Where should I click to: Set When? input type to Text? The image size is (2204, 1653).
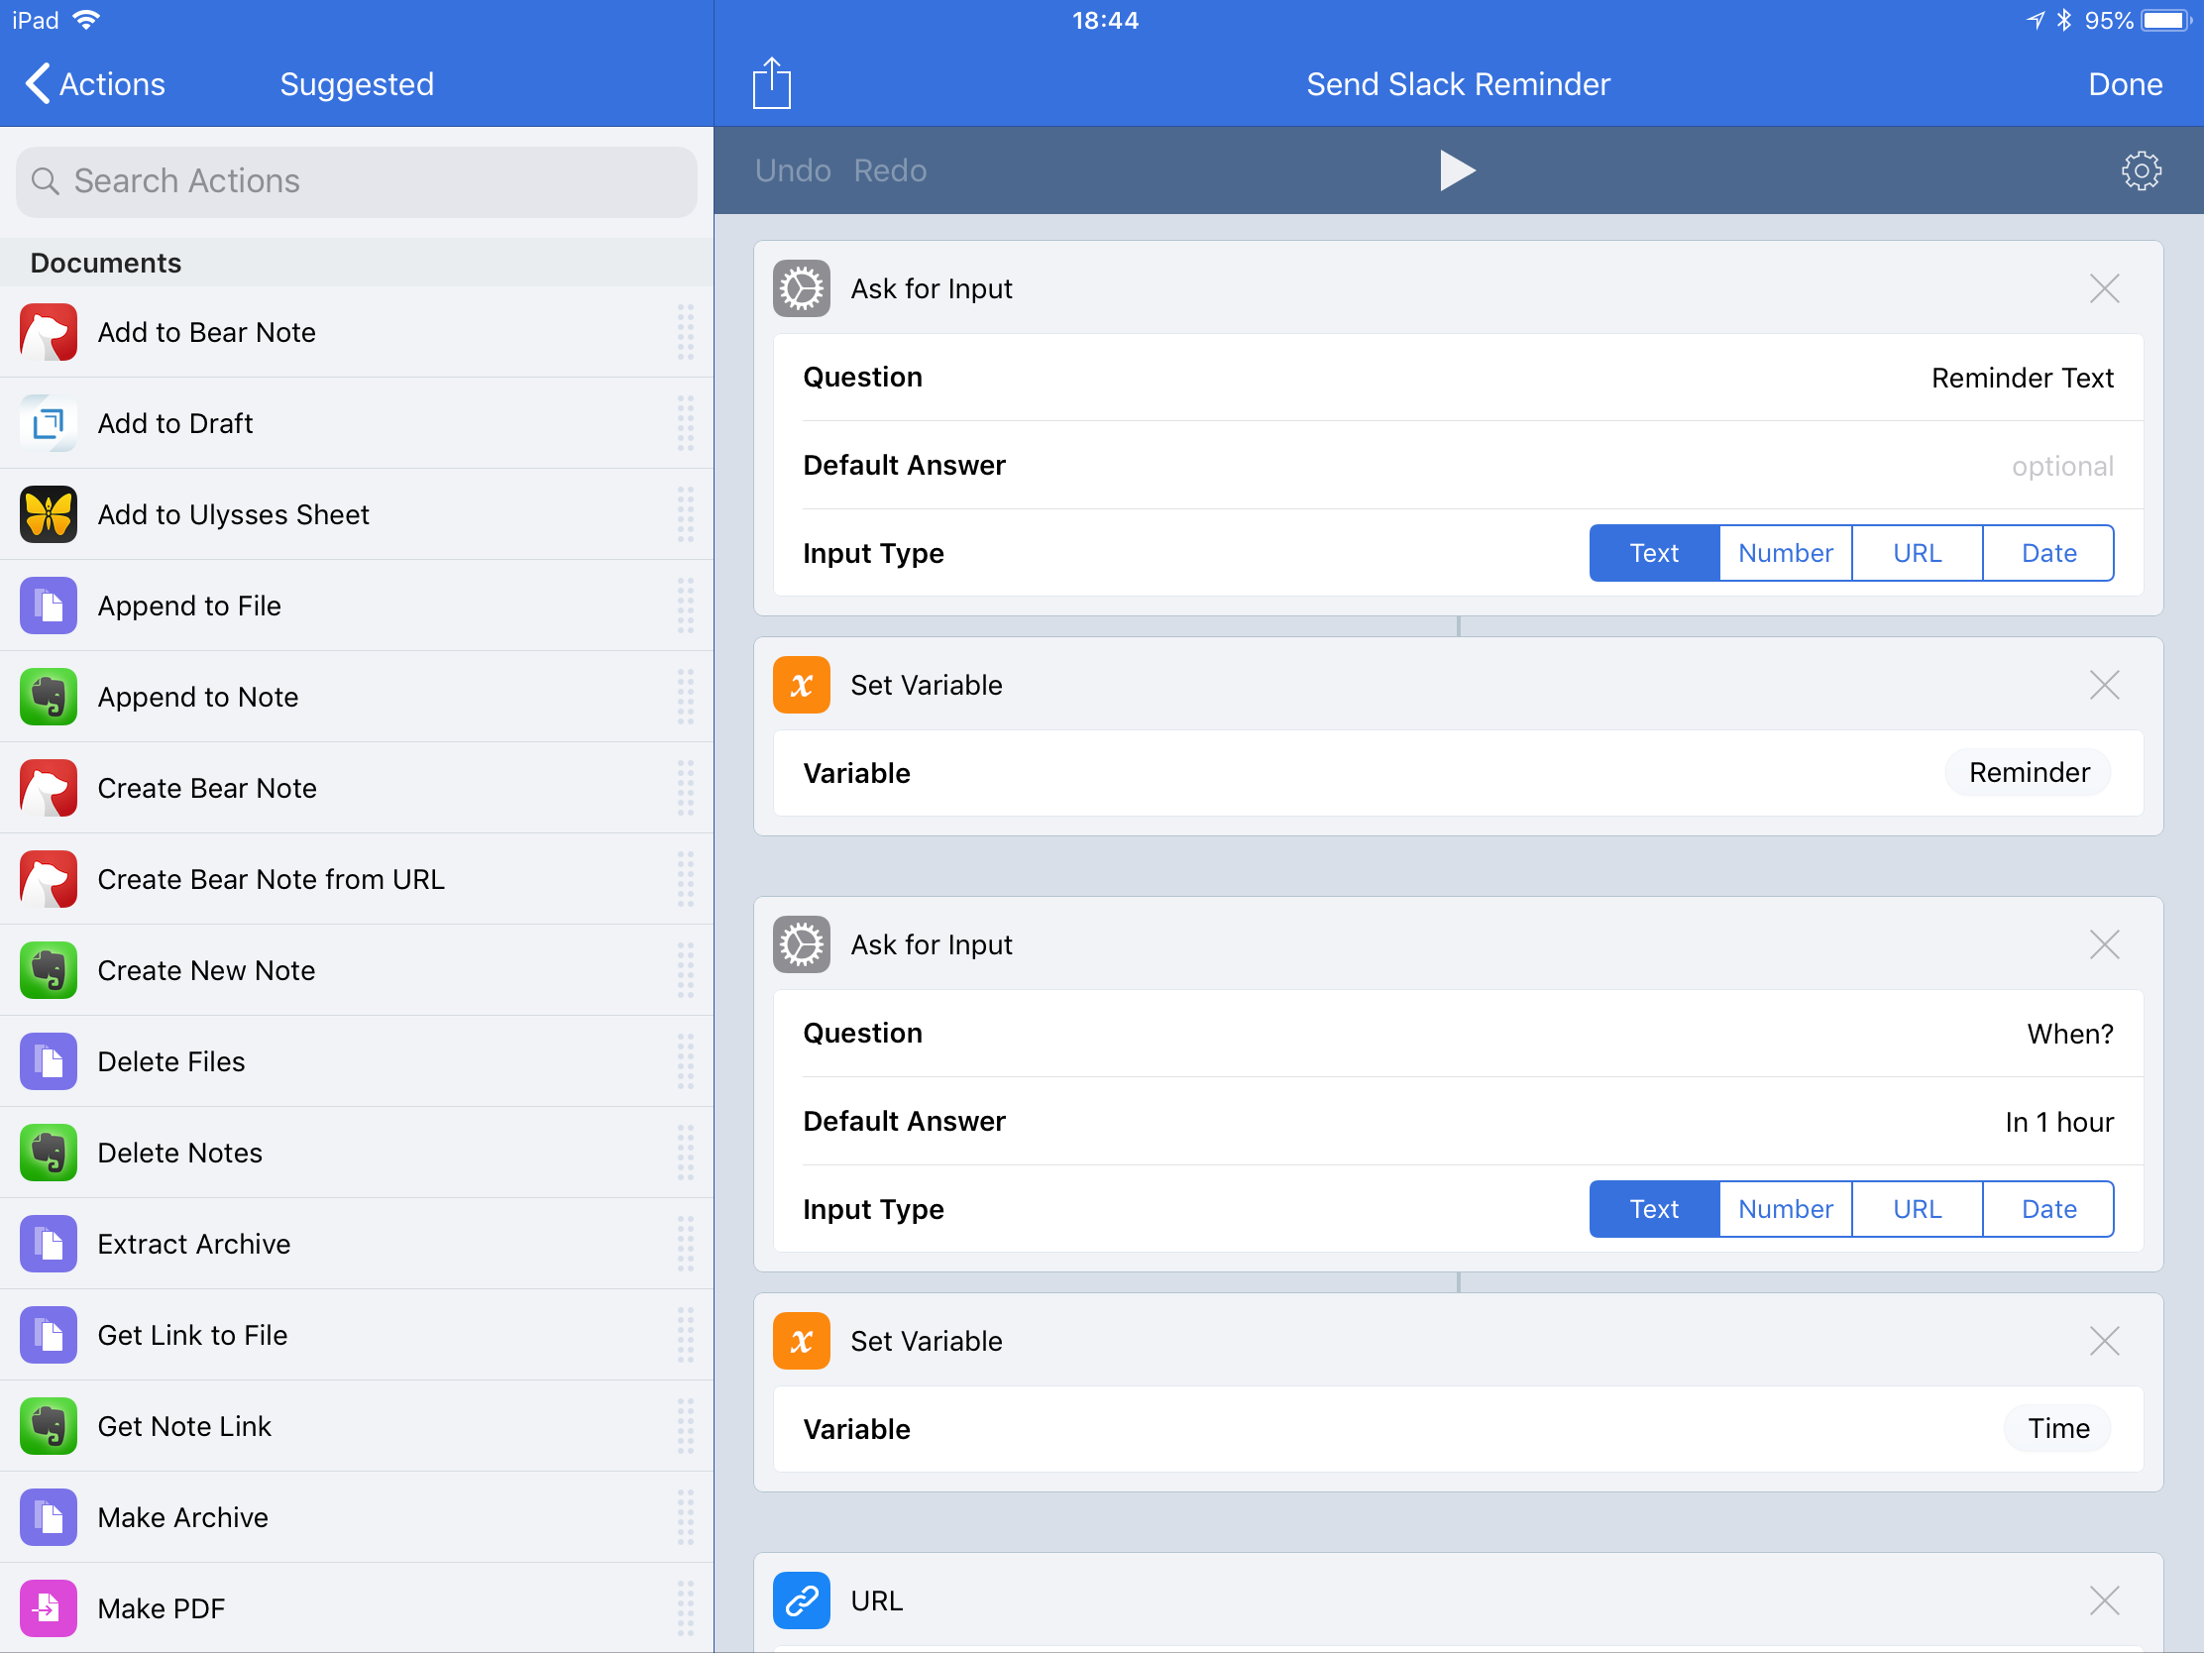pyautogui.click(x=1654, y=1210)
